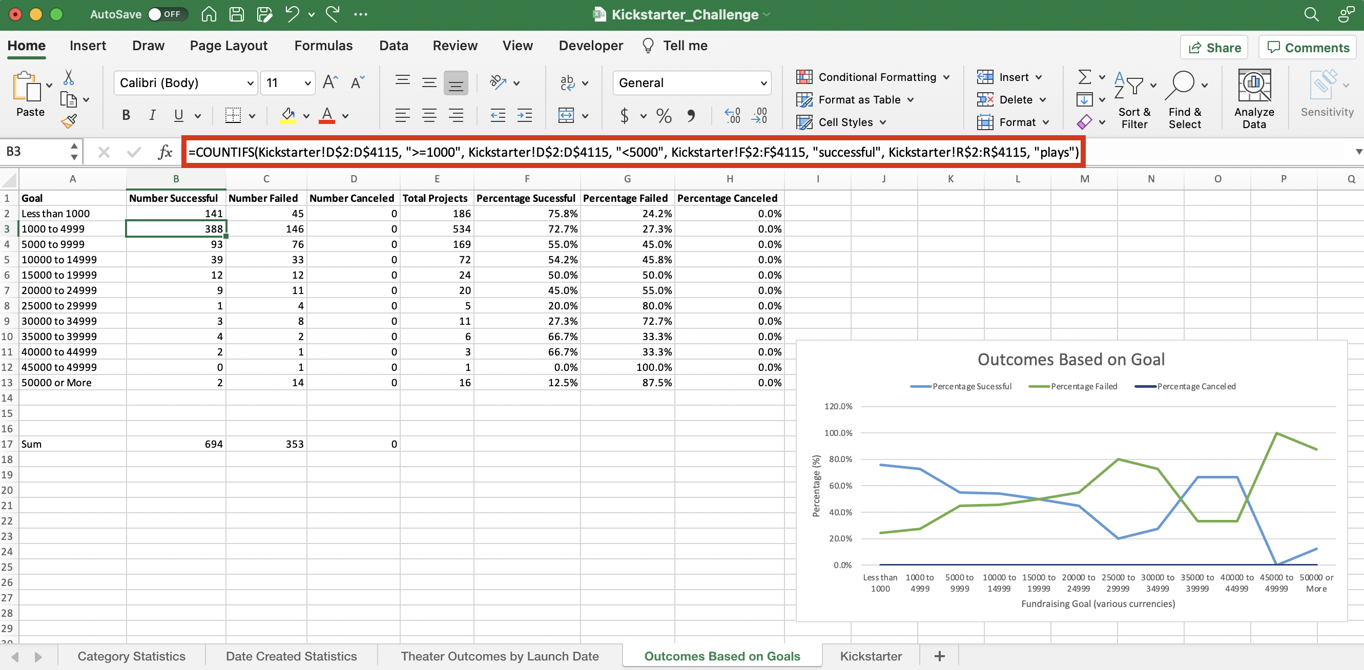Open the font name dropdown

tap(251, 82)
